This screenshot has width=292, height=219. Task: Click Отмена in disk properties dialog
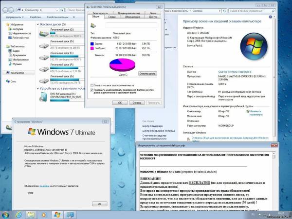click(x=137, y=103)
